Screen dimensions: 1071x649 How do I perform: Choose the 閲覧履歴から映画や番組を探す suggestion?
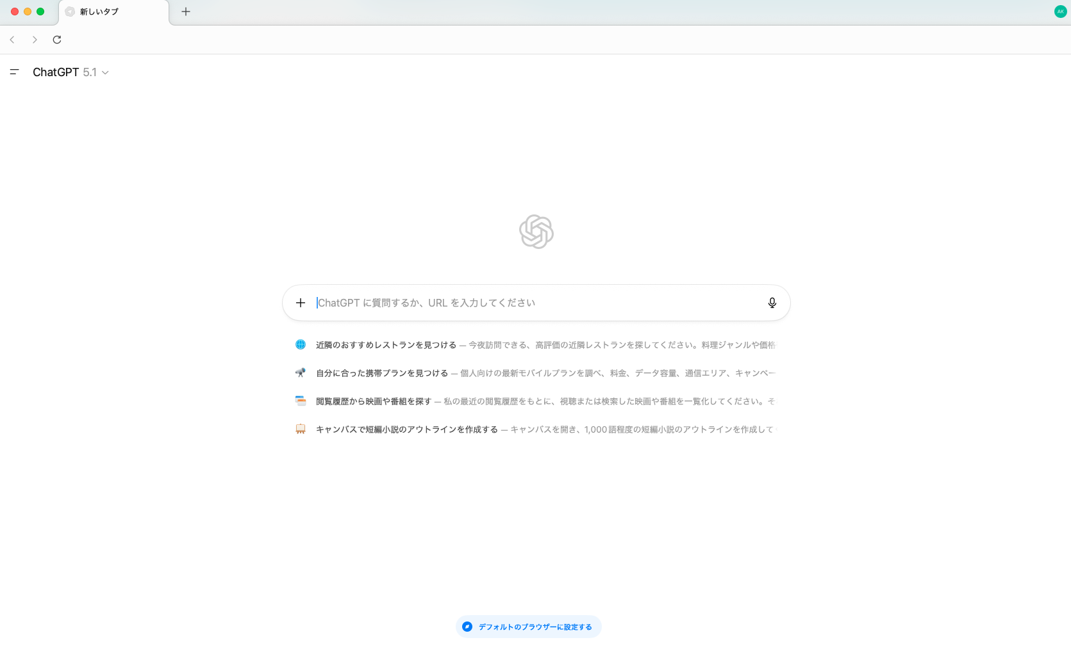pos(374,401)
